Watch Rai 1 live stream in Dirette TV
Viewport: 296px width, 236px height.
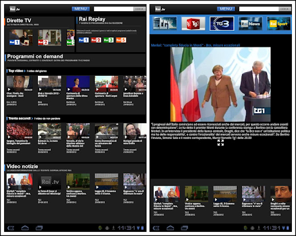tap(21, 38)
